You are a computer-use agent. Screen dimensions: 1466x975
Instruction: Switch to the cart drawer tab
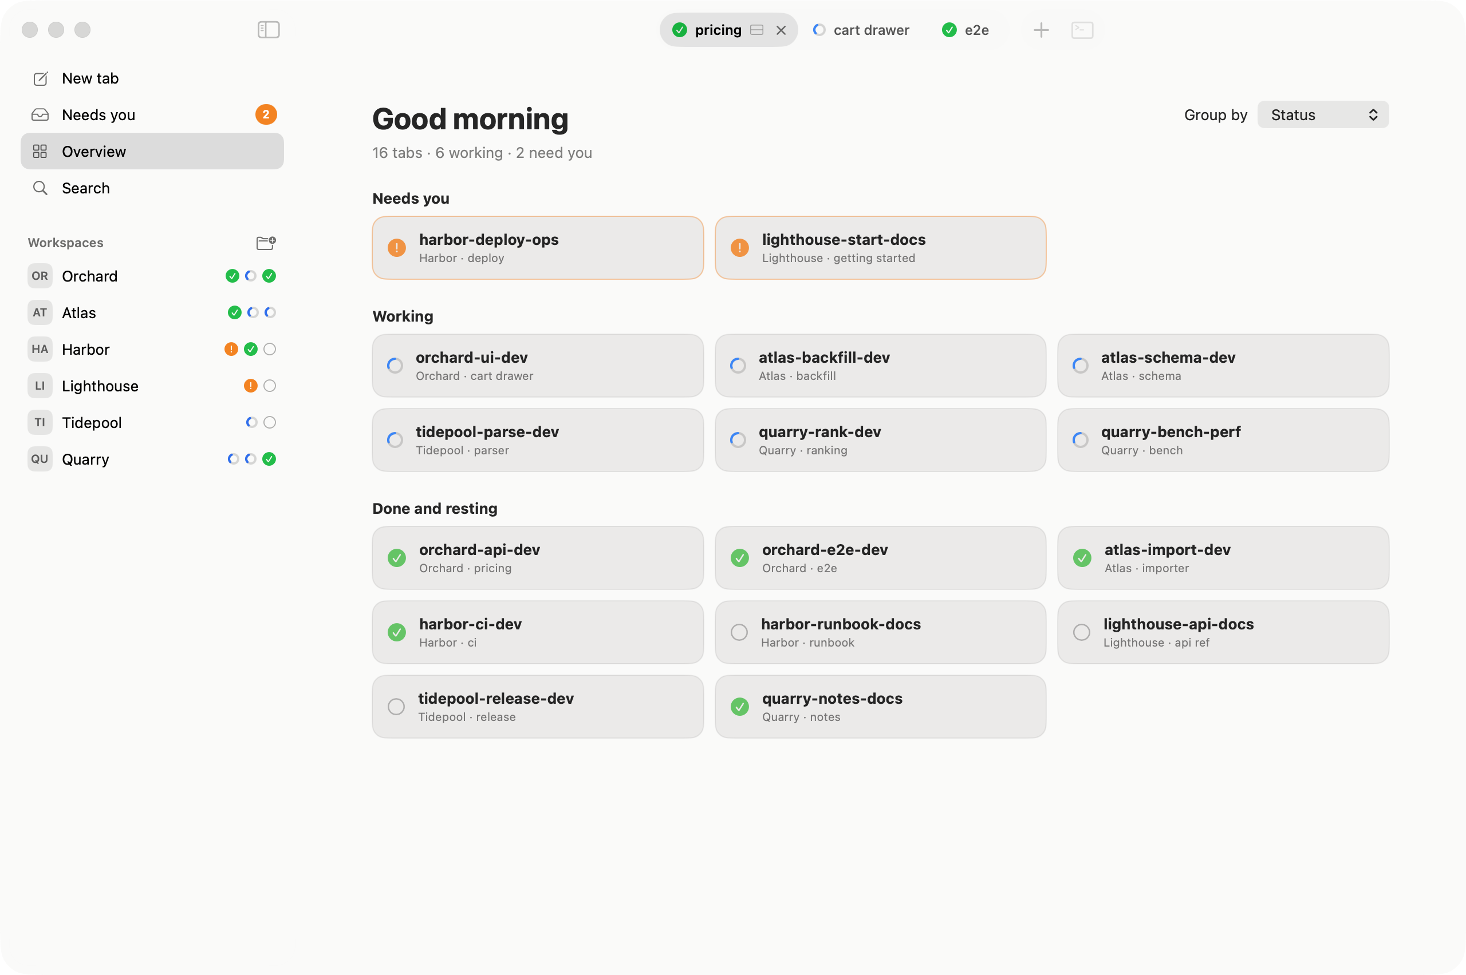coord(862,30)
